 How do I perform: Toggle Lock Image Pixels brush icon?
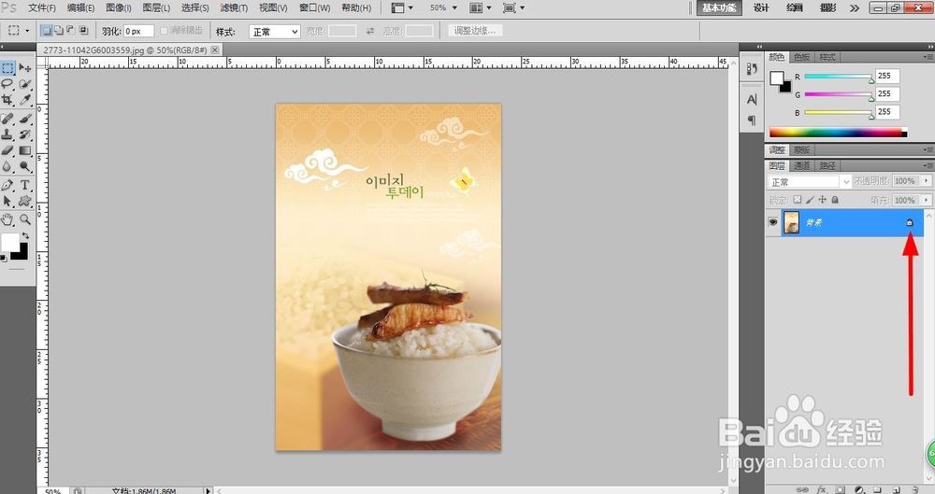(x=810, y=200)
